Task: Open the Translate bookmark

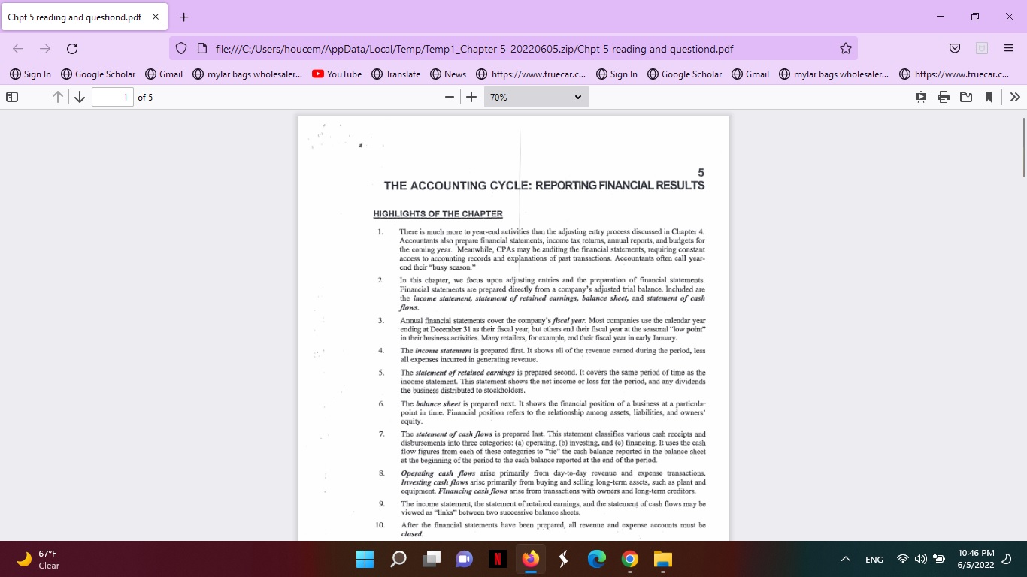Action: [x=395, y=74]
